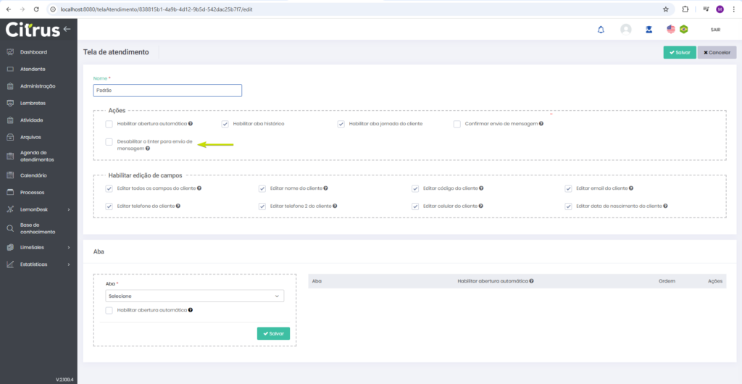Click the Cancelar button

coord(716,52)
